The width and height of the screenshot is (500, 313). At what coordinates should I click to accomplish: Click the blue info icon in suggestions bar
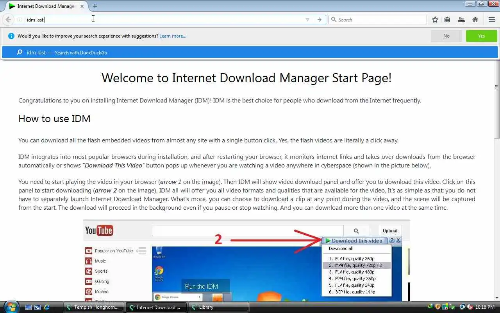click(x=11, y=36)
